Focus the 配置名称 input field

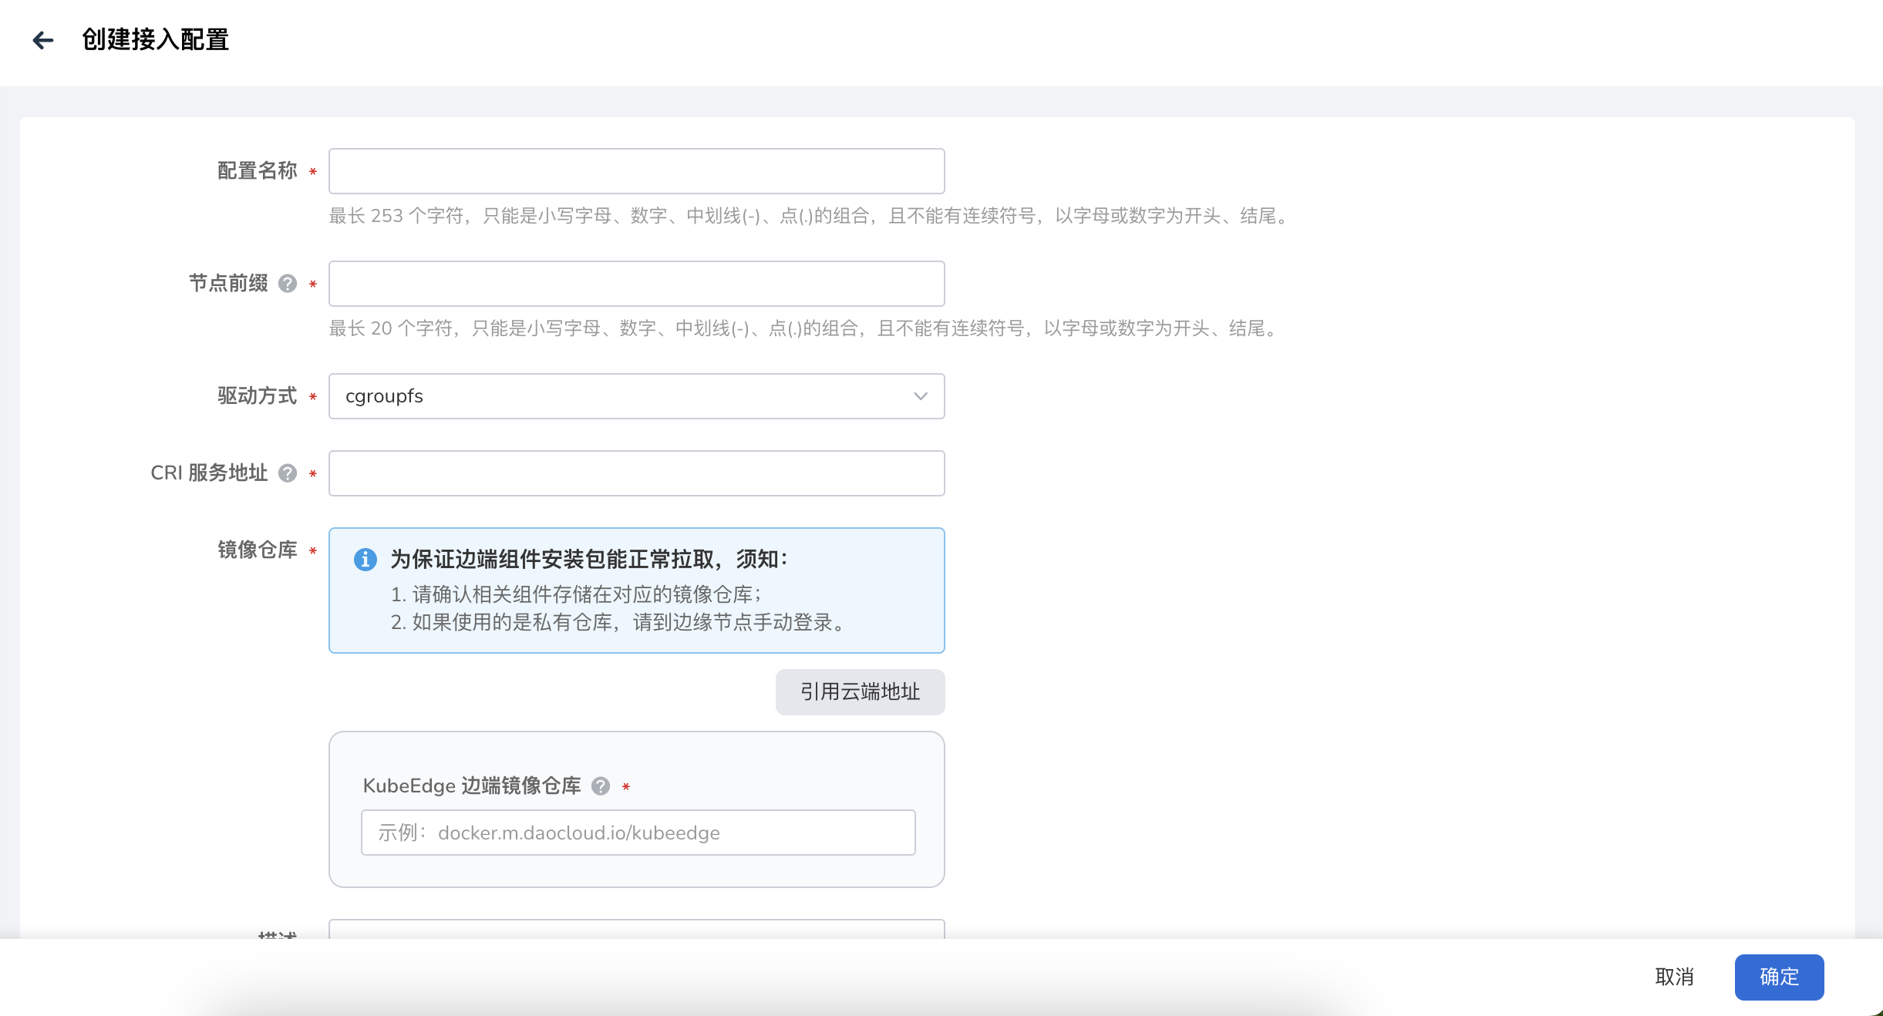[x=635, y=171]
